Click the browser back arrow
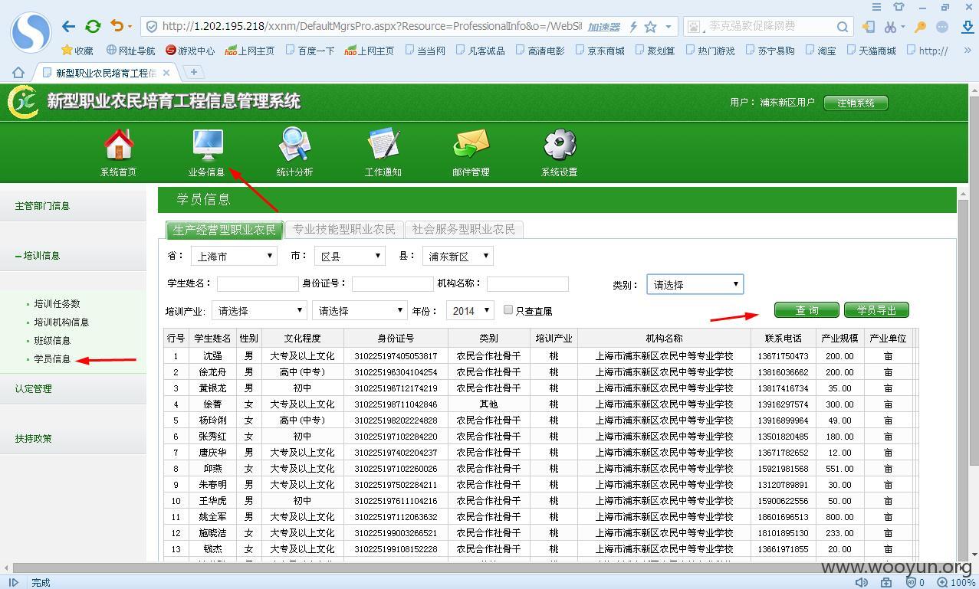Viewport: 979px width, 589px height. tap(69, 26)
